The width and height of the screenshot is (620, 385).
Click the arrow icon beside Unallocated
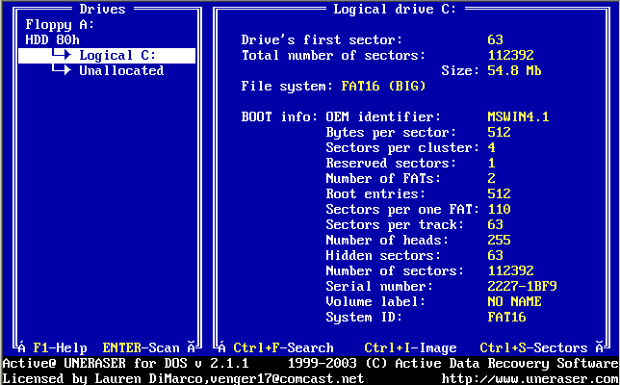62,69
